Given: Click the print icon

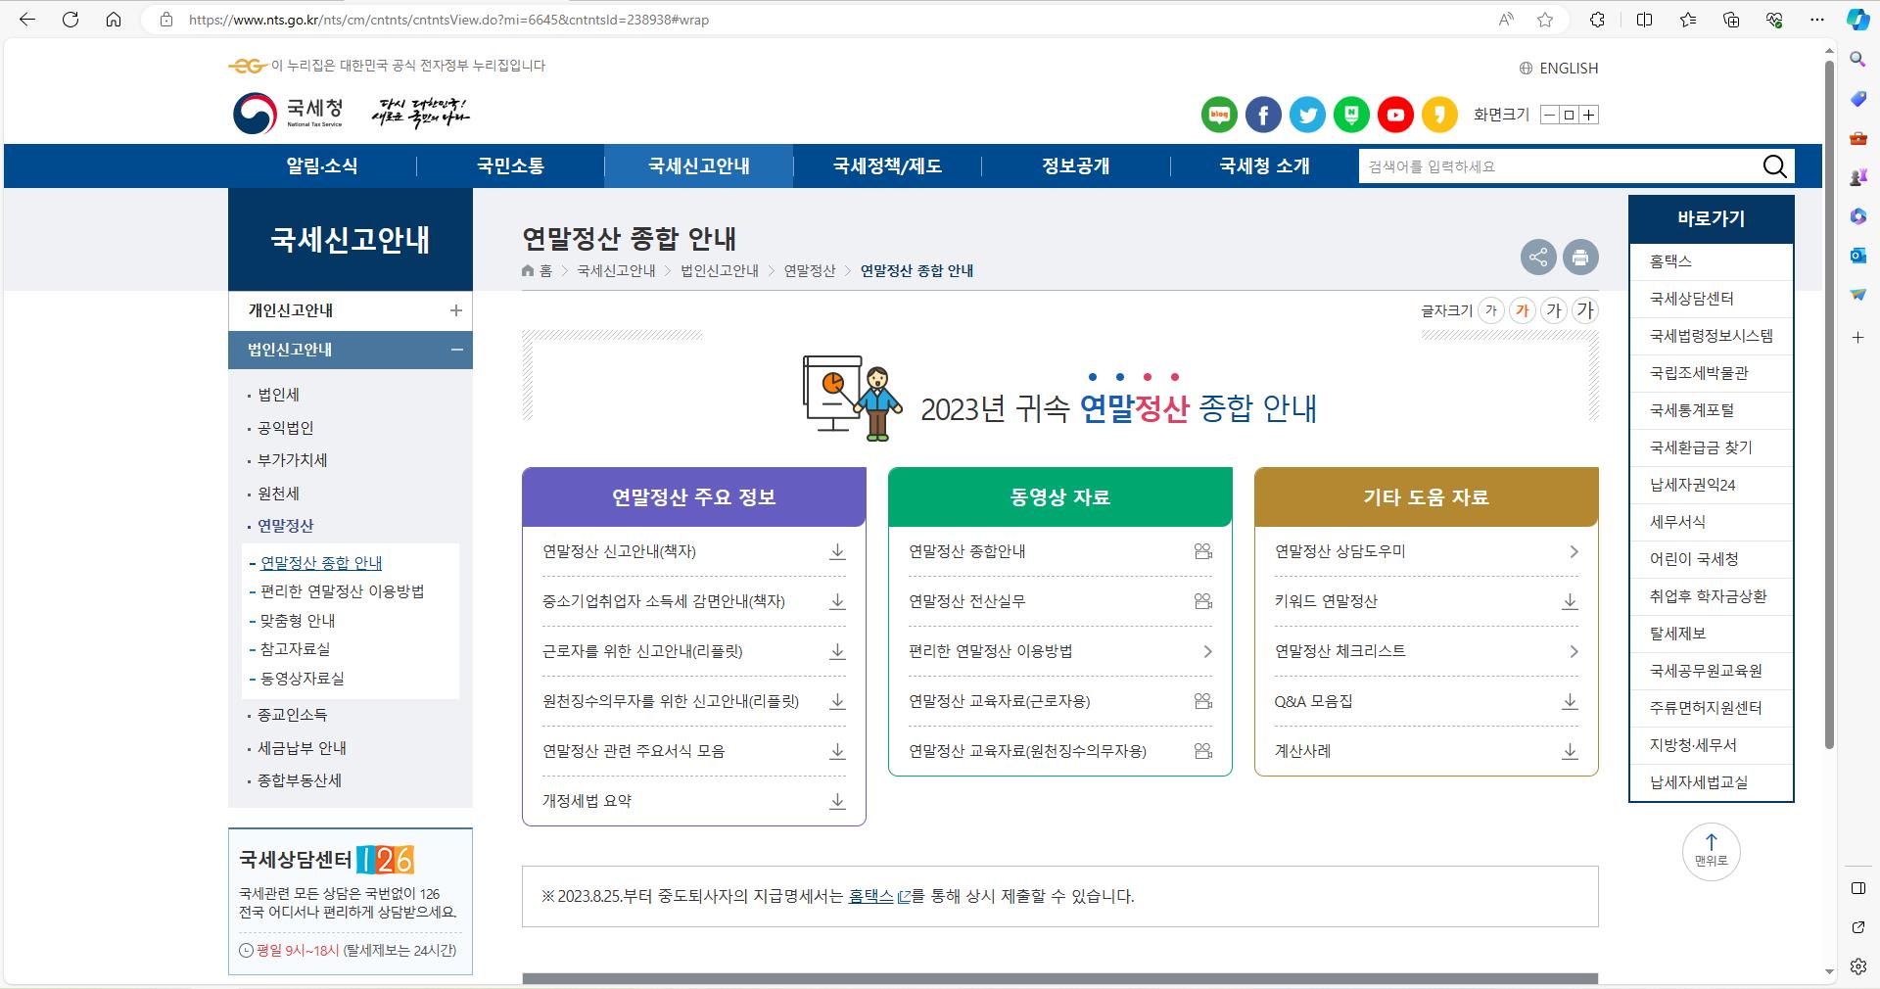Looking at the screenshot, I should point(1581,258).
